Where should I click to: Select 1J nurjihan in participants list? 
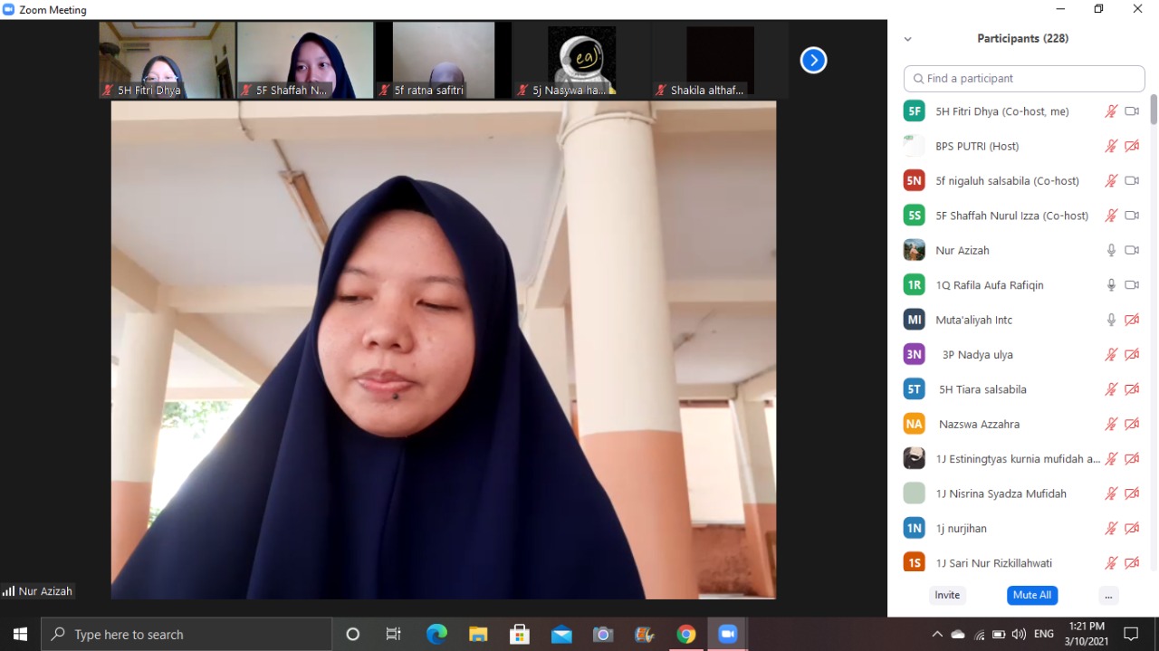tap(962, 529)
